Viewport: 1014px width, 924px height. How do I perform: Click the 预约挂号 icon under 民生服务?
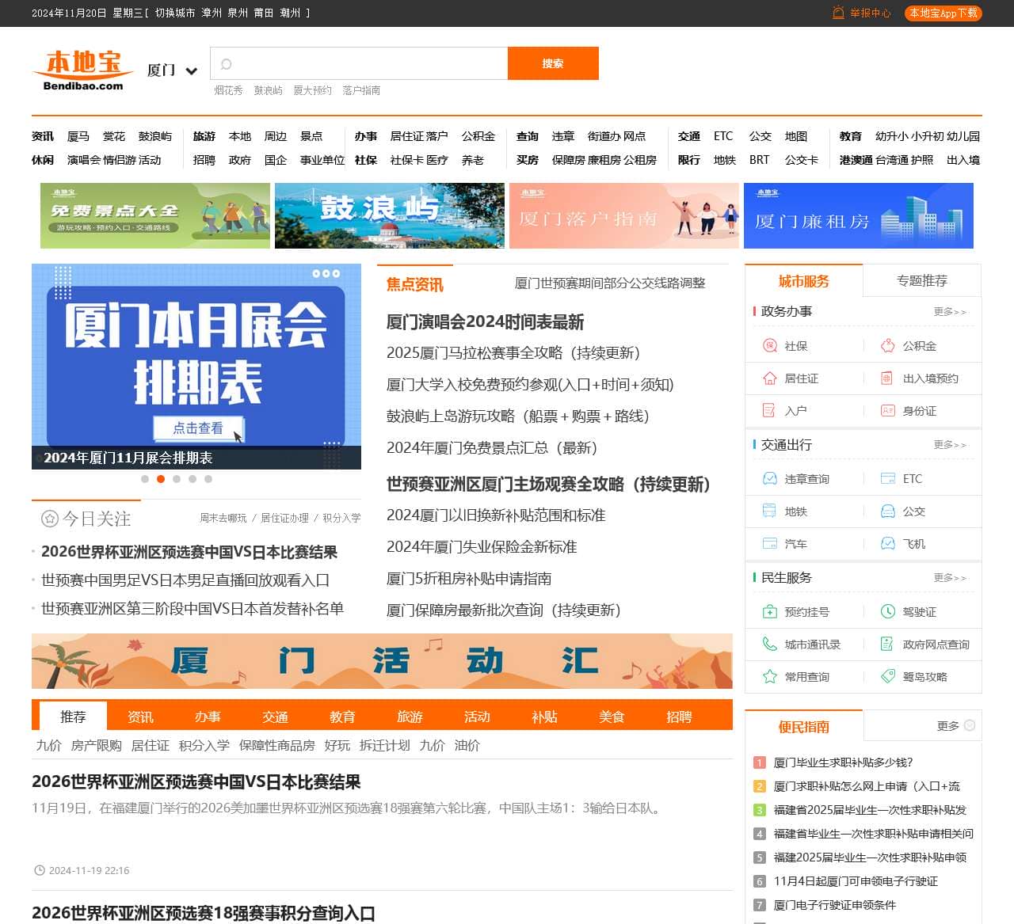[x=769, y=612]
